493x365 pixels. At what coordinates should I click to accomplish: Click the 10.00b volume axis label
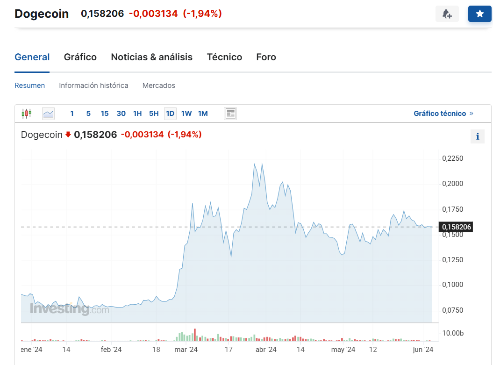pyautogui.click(x=453, y=333)
